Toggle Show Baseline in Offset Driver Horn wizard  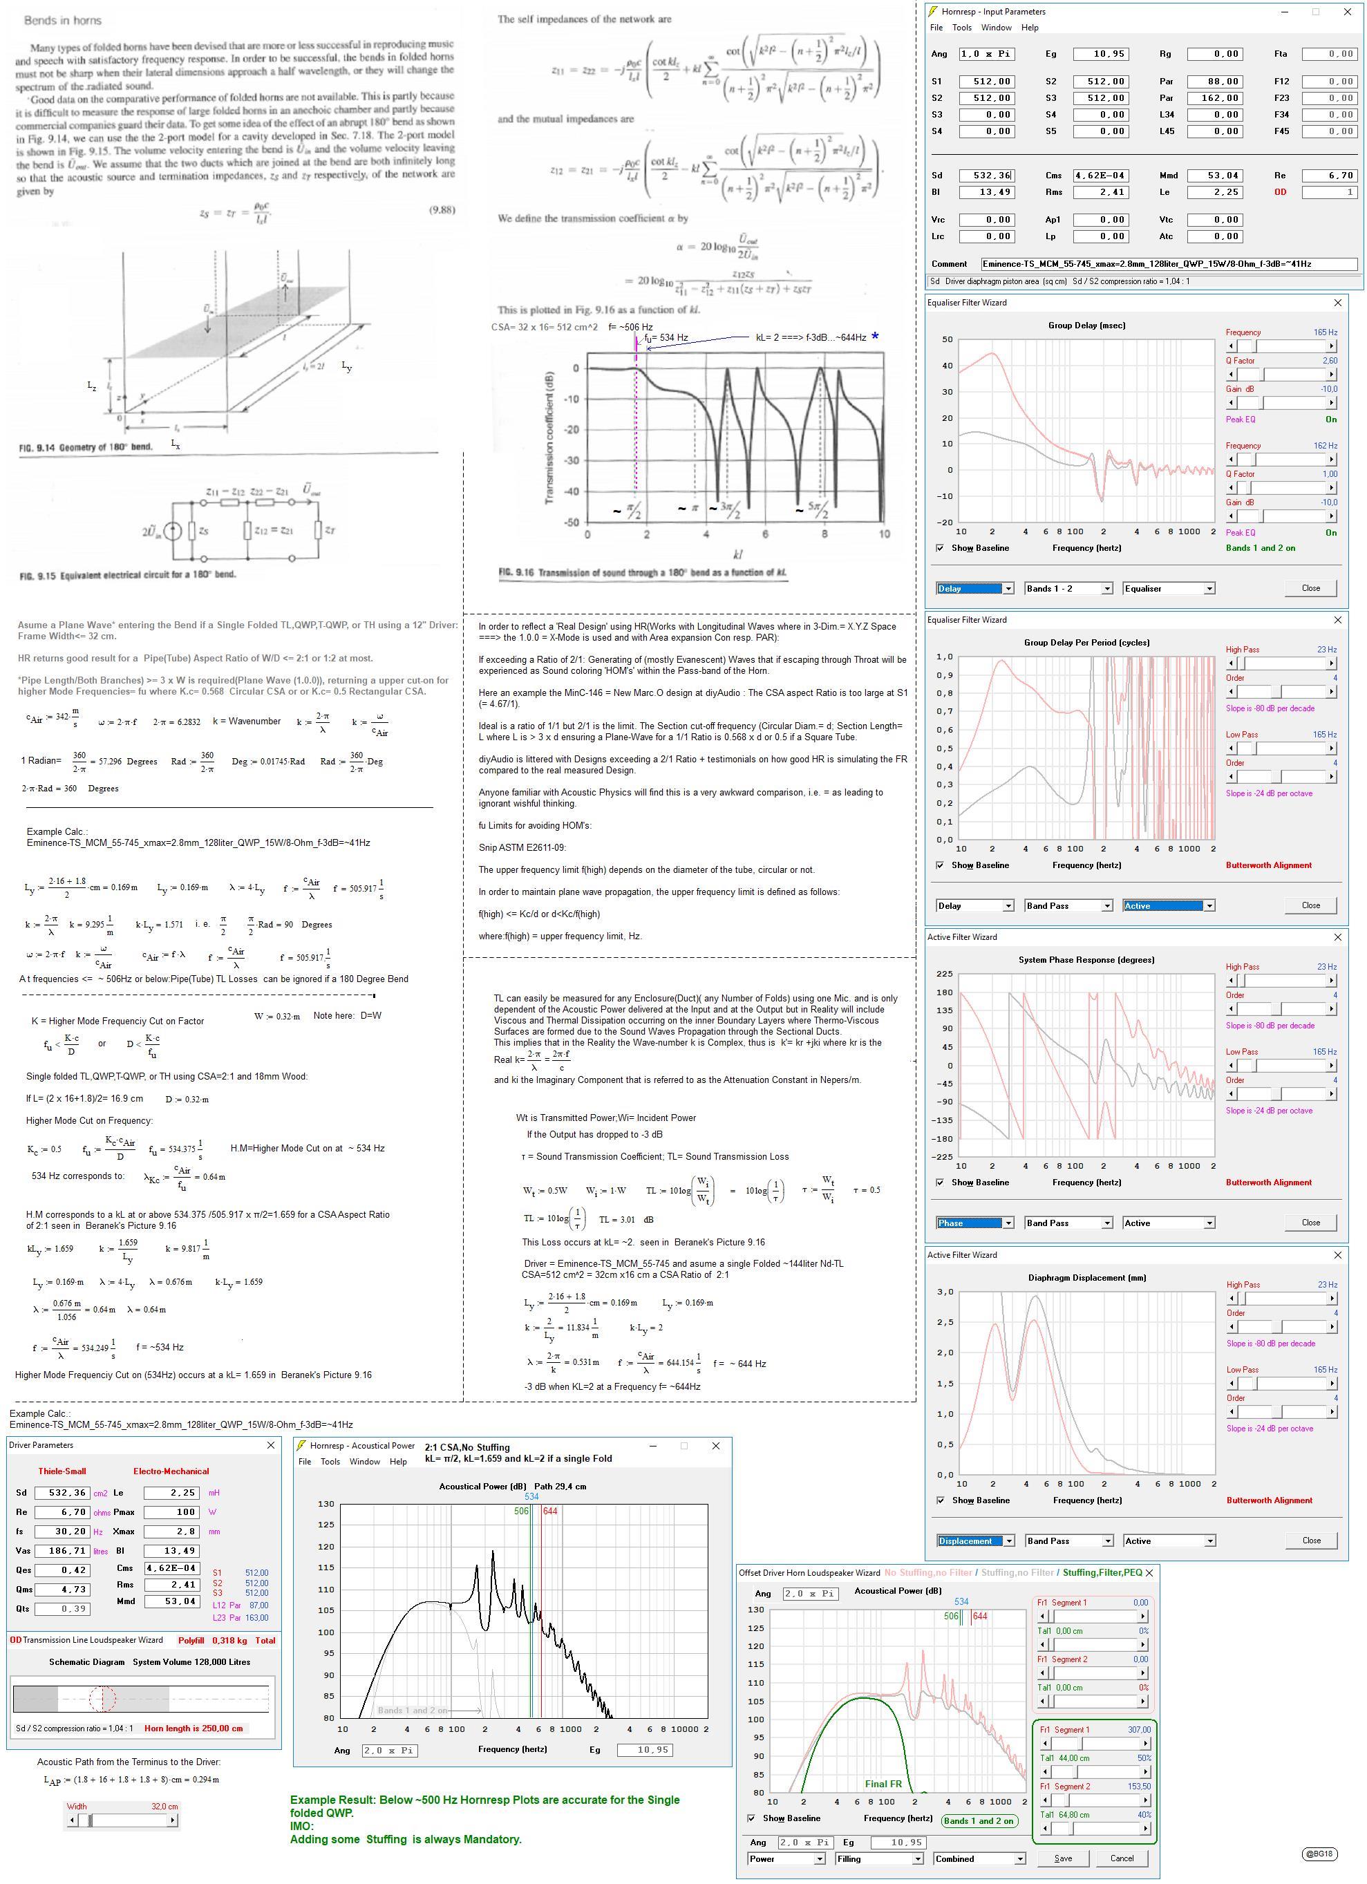click(x=751, y=1818)
